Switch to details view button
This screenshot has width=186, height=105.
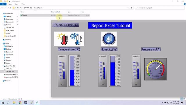coord(182,99)
